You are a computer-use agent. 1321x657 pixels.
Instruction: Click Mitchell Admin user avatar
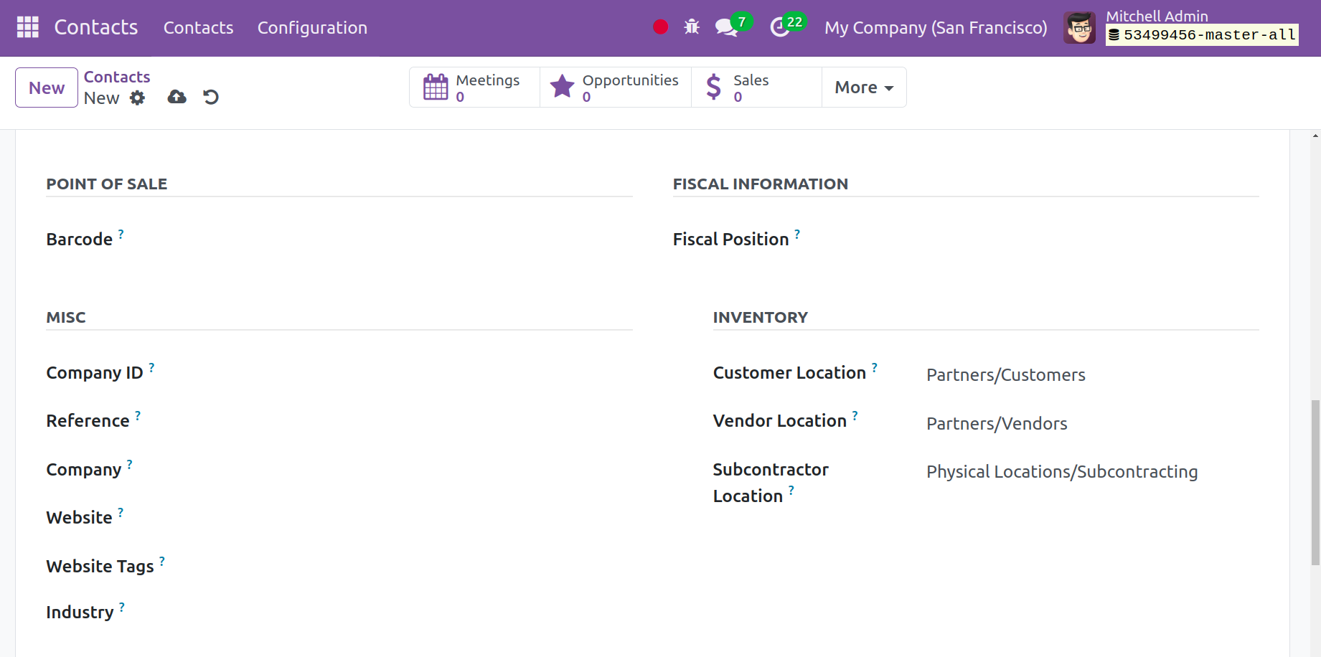[x=1079, y=27]
